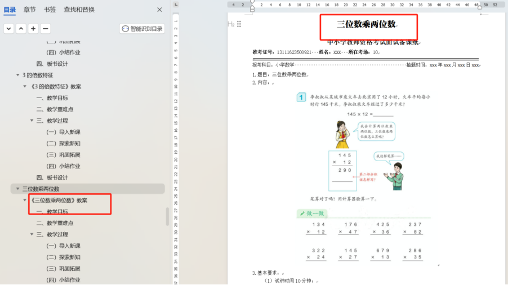Viewport: 508px width, 285px height.
Task: Open the 书签 tab
Action: pyautogui.click(x=50, y=10)
